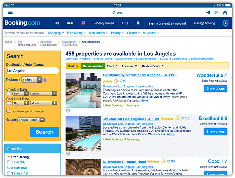Click More in Courtyard description
The height and width of the screenshot is (178, 235).
point(144,101)
